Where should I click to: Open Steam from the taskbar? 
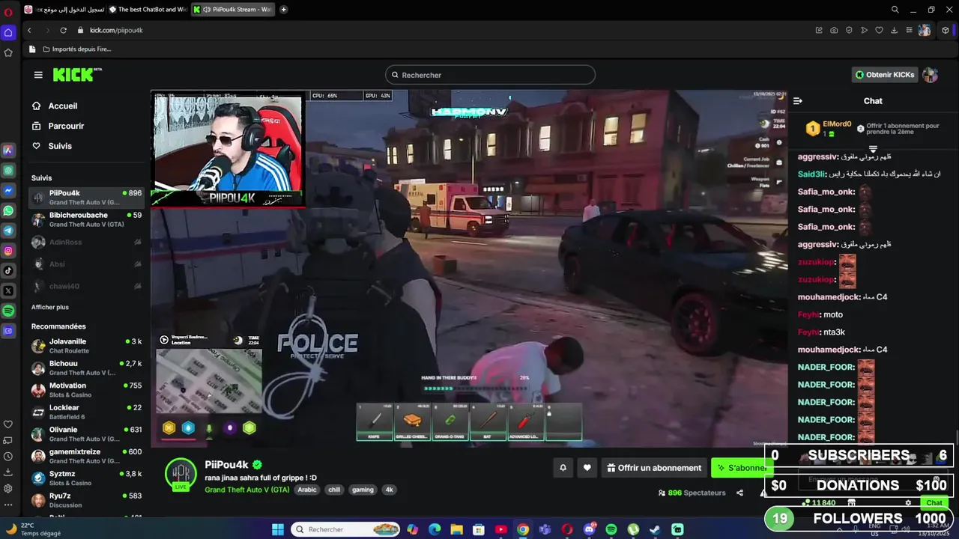pyautogui.click(x=655, y=529)
